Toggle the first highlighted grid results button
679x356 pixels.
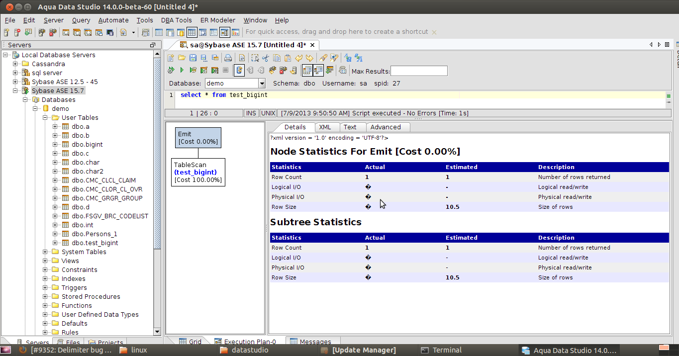pyautogui.click(x=307, y=70)
